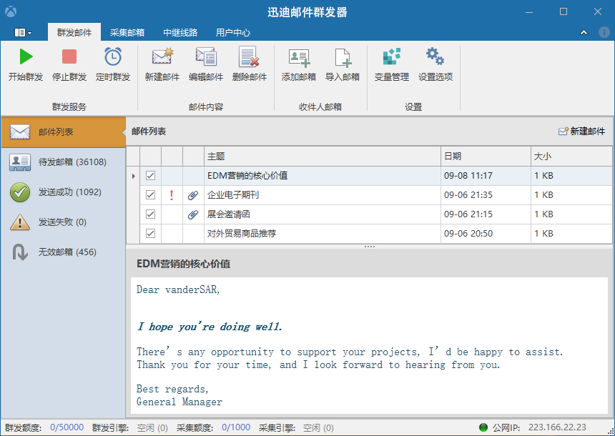The image size is (615, 436).
Task: Open 定时群发 alarm clock tool
Action: pyautogui.click(x=113, y=57)
